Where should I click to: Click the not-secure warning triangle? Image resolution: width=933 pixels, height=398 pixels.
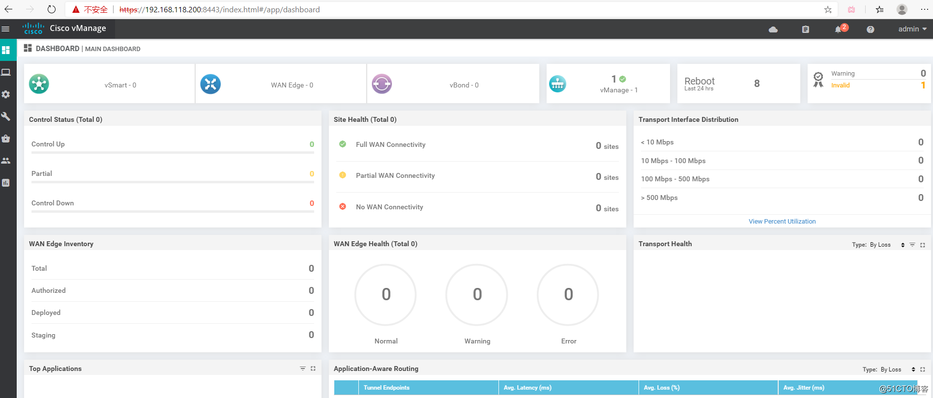click(x=76, y=9)
